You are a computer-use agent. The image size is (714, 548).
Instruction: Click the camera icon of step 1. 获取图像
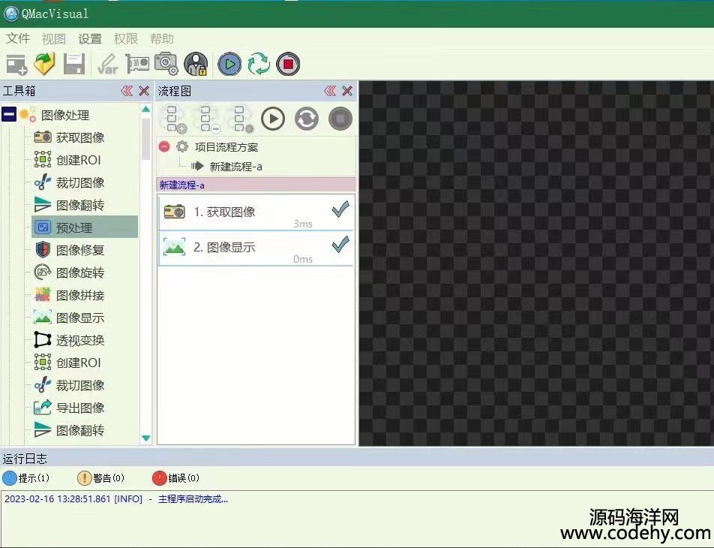pyautogui.click(x=175, y=212)
